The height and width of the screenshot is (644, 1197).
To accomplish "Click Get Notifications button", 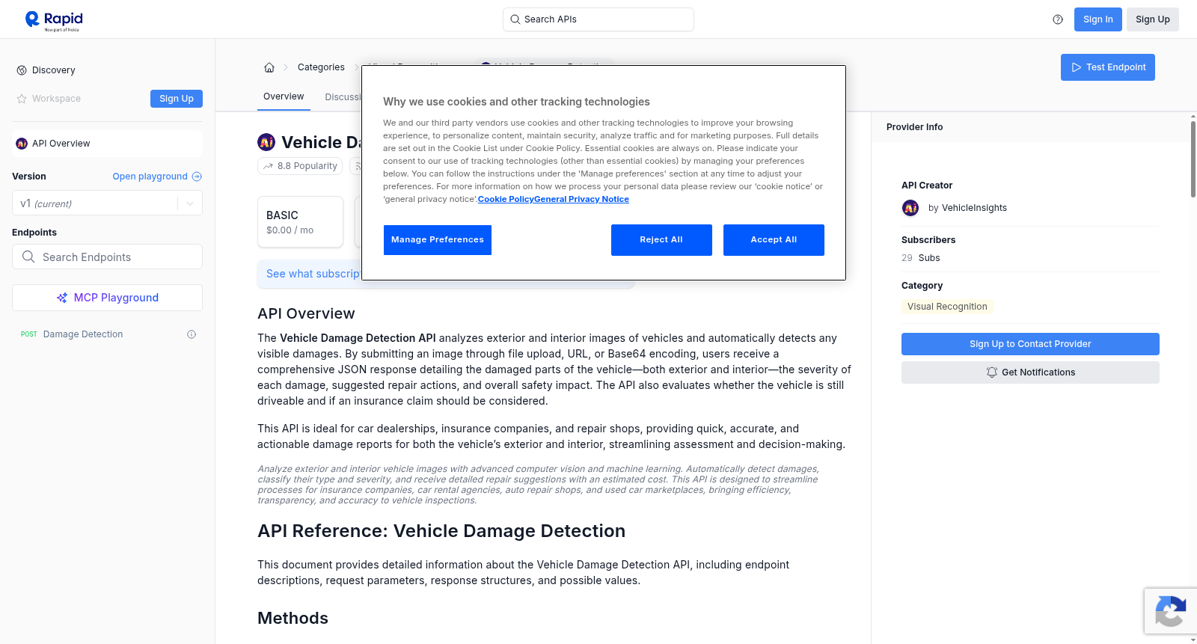I will tap(1030, 372).
